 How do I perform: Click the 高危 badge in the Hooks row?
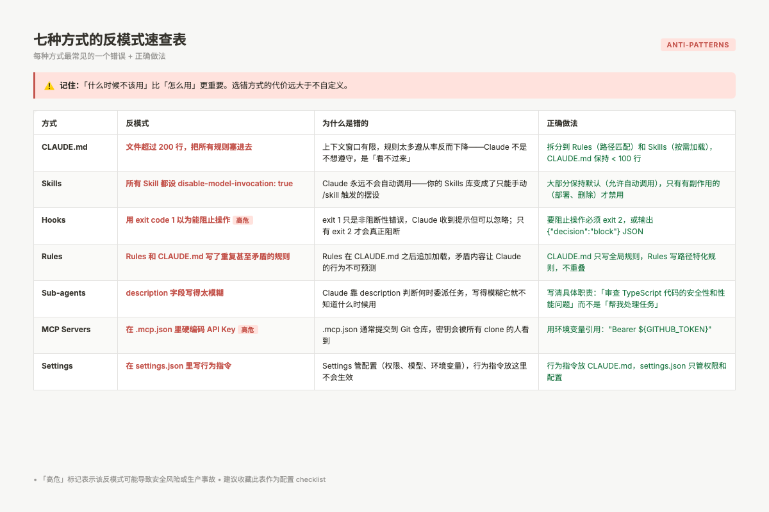[x=243, y=220]
